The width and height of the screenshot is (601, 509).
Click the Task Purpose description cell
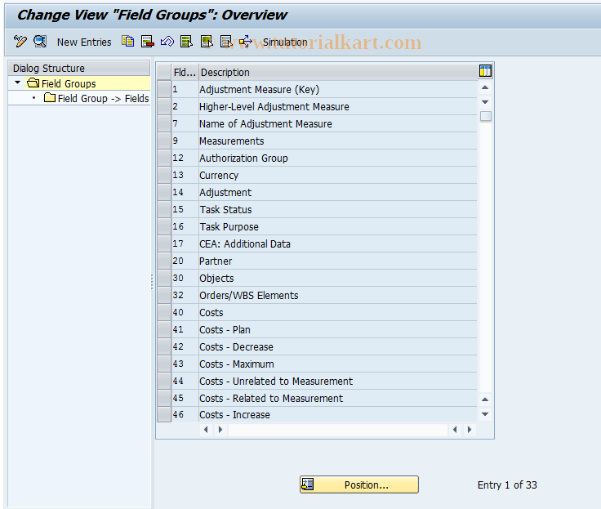pyautogui.click(x=338, y=226)
